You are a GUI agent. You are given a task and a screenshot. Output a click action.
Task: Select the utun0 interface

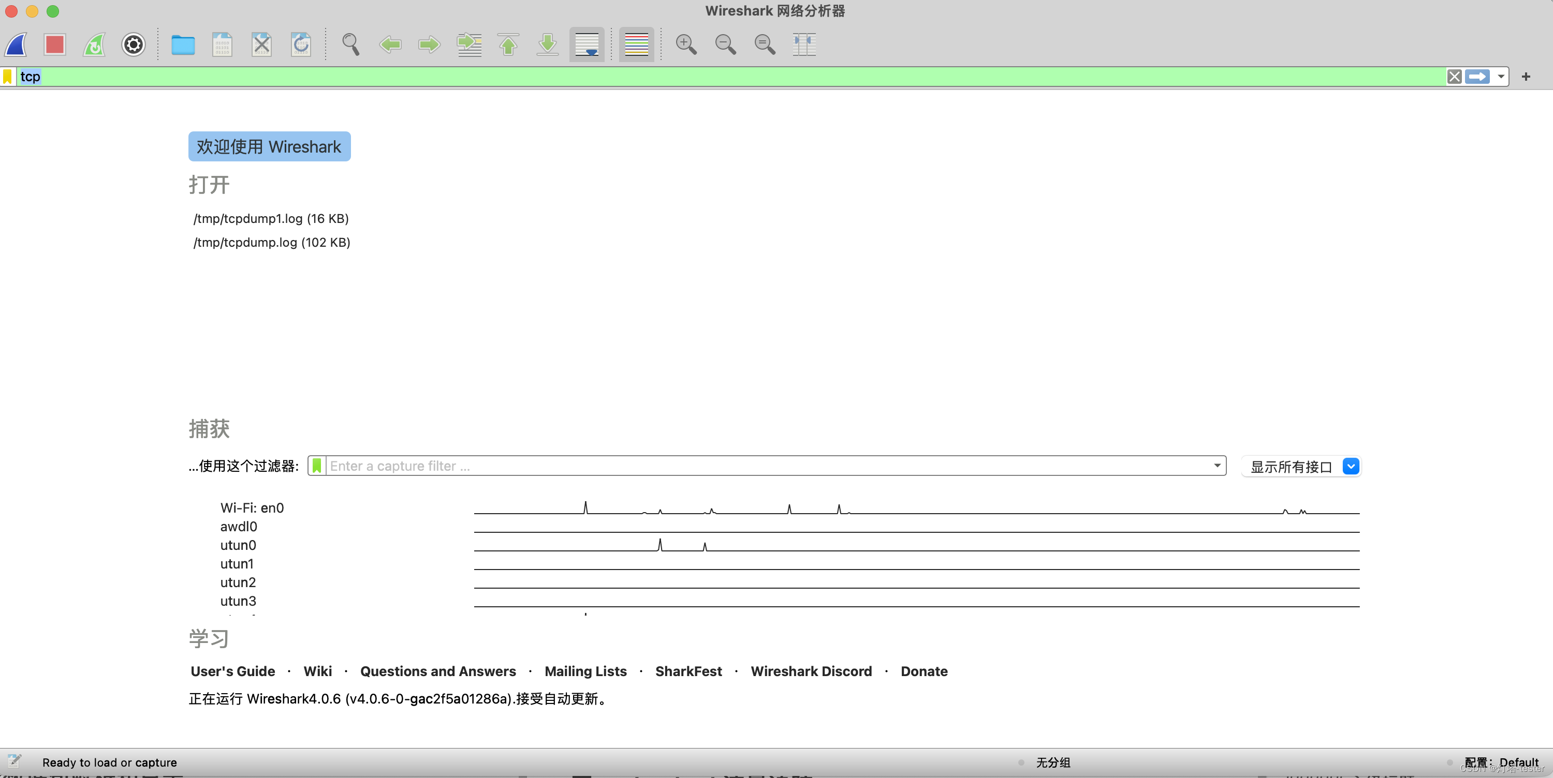tap(238, 545)
